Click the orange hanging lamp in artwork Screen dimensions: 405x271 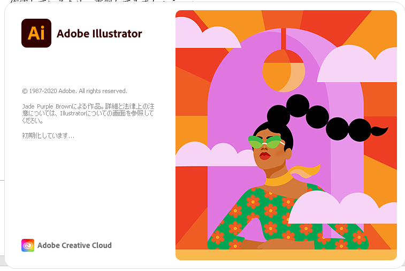click(x=284, y=71)
